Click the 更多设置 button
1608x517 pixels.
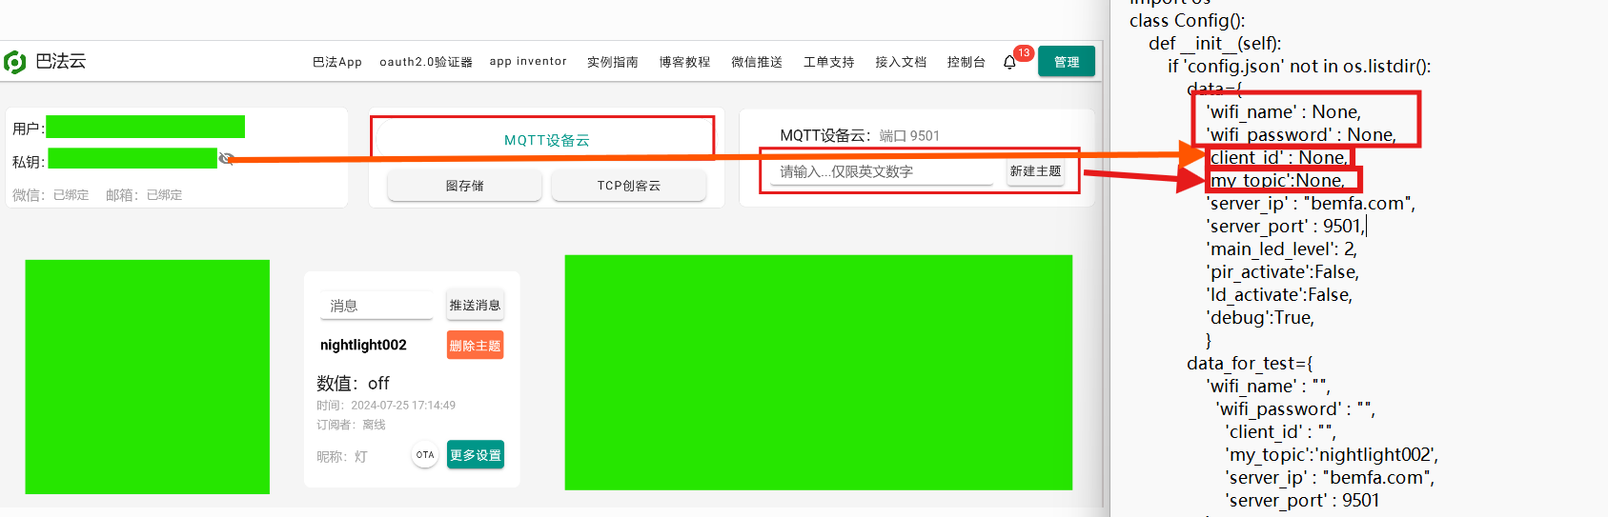(x=475, y=455)
